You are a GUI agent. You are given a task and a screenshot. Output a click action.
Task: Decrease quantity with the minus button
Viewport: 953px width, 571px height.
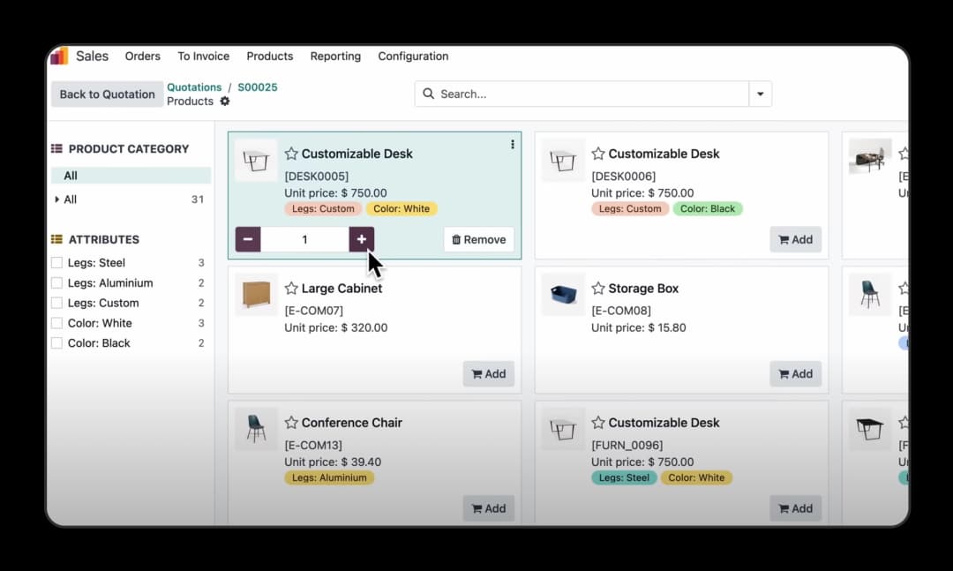tap(248, 239)
